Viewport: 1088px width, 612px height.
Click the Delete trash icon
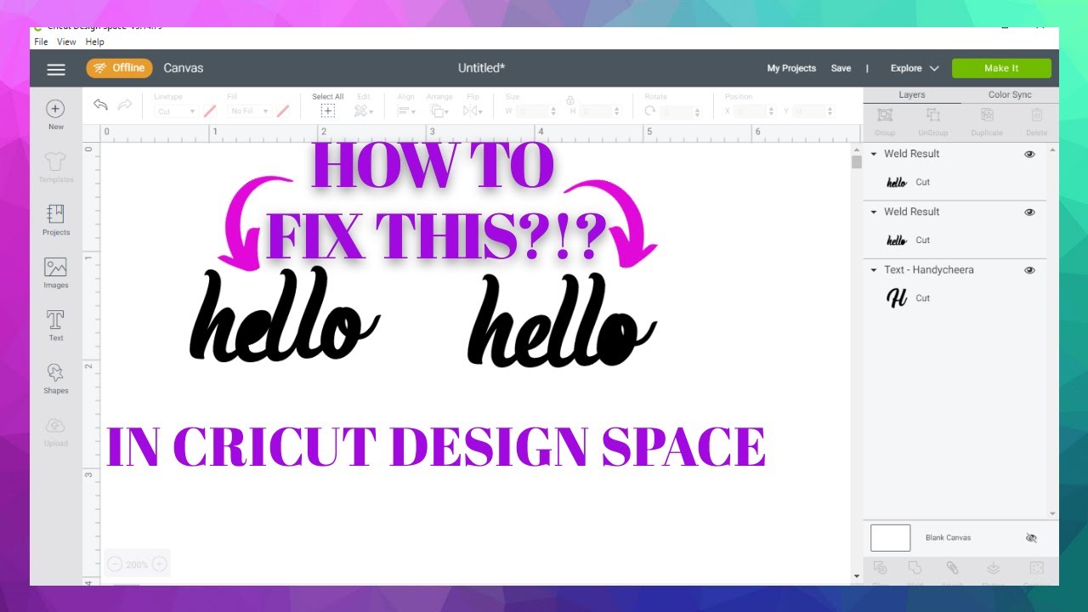(1036, 115)
